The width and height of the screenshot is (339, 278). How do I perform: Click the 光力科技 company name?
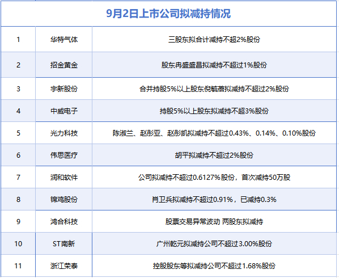(64, 133)
